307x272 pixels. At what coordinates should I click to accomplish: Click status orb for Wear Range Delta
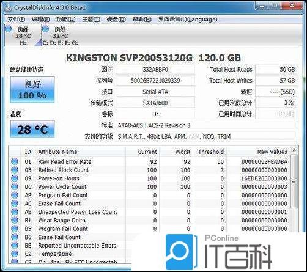point(15,220)
